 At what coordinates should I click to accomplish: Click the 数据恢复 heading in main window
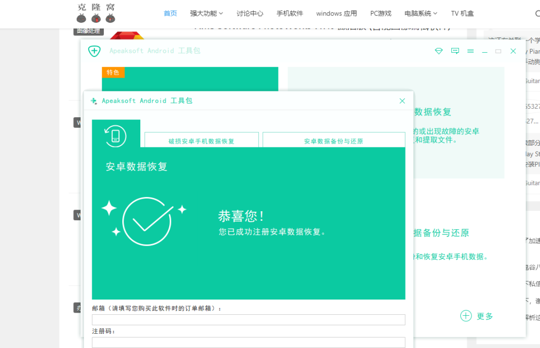pyautogui.click(x=432, y=112)
